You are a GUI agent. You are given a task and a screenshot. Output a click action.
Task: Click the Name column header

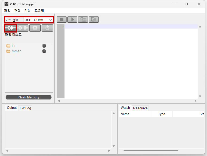135,114
